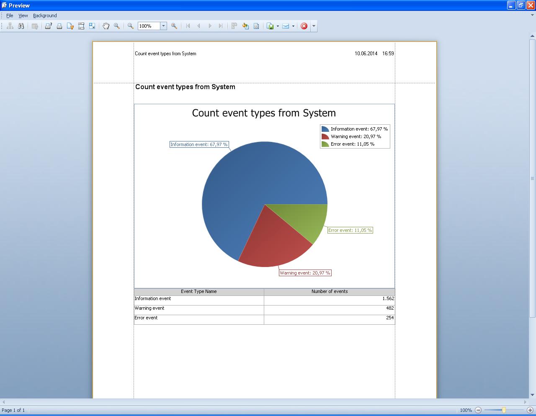Go to the next page
Screen dimensions: 536x416
click(x=210, y=26)
